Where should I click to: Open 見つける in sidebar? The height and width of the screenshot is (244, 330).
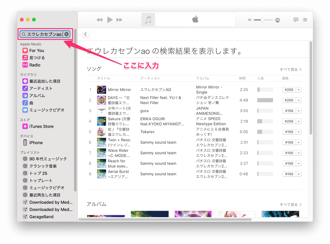pos(37,58)
